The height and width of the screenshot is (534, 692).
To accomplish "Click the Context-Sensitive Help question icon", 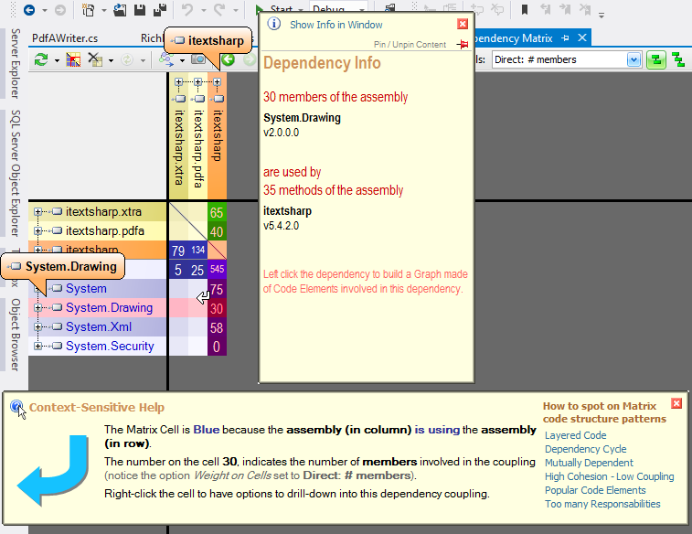I will pos(16,407).
